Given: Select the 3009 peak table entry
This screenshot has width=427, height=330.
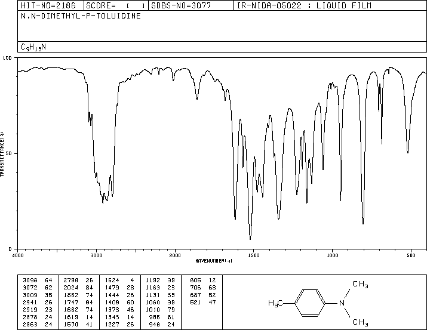Looking at the screenshot, I should click(x=30, y=295).
